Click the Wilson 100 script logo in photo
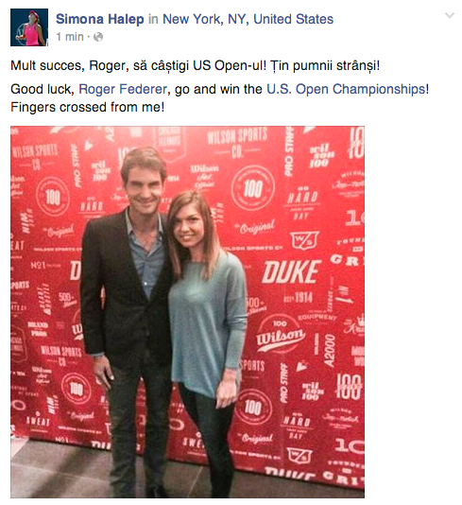462x505 pixels. pyautogui.click(x=280, y=336)
